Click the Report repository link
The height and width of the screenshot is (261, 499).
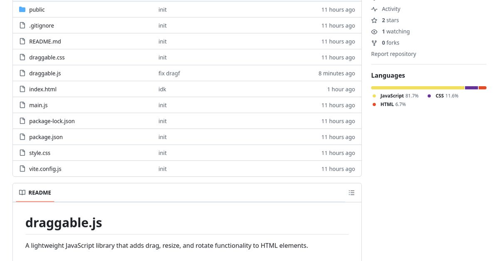(x=393, y=54)
